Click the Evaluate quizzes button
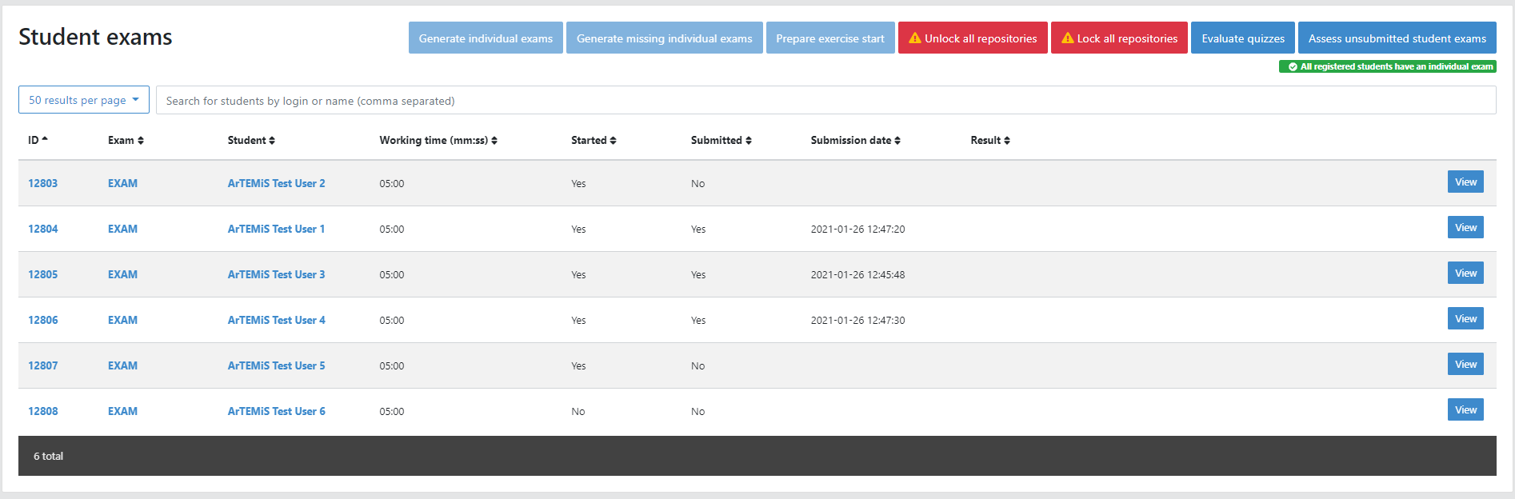 click(1243, 38)
